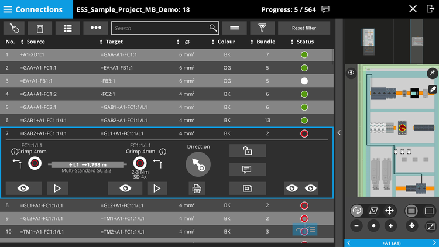This screenshot has height=247, width=439.
Task: Open the Connections hamburger menu
Action: click(8, 9)
